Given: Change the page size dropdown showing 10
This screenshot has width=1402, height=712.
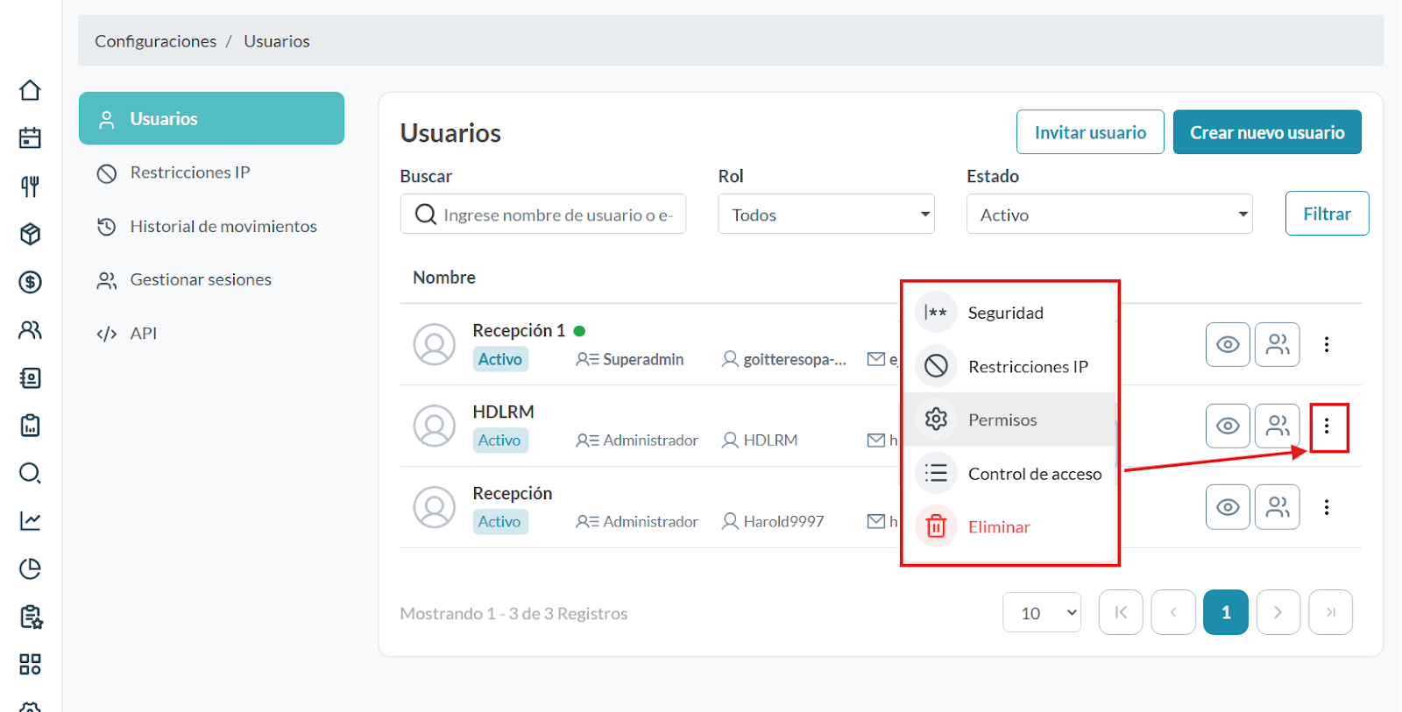Looking at the screenshot, I should pos(1042,613).
